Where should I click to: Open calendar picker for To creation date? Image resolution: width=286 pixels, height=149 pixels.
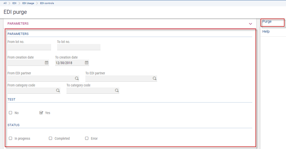pyautogui.click(x=87, y=63)
